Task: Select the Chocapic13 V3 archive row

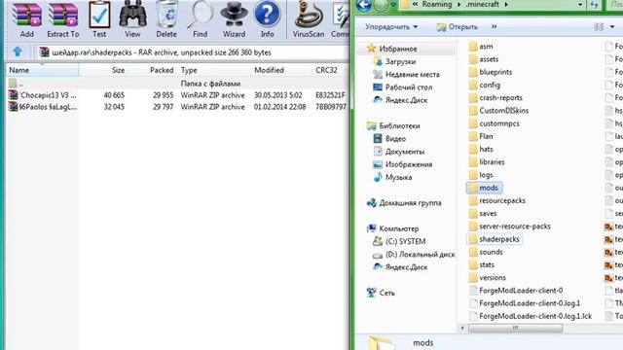Action: (177, 95)
